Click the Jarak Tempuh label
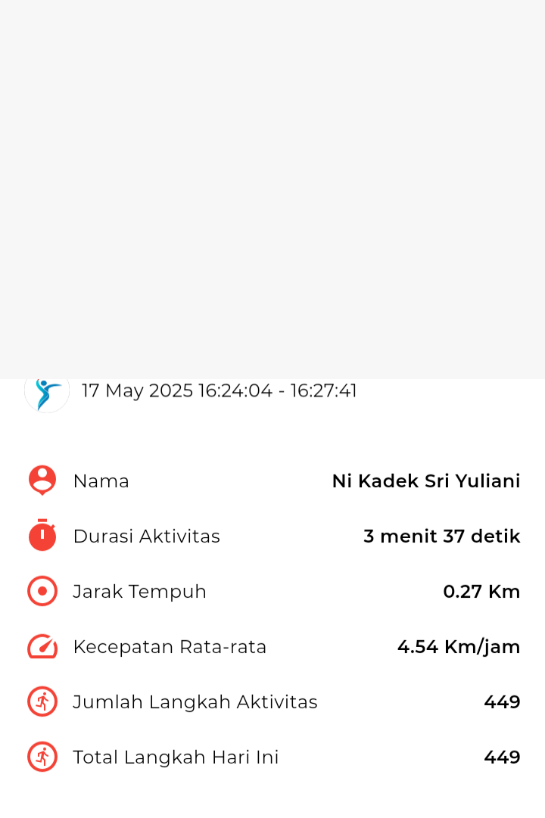 pyautogui.click(x=139, y=592)
